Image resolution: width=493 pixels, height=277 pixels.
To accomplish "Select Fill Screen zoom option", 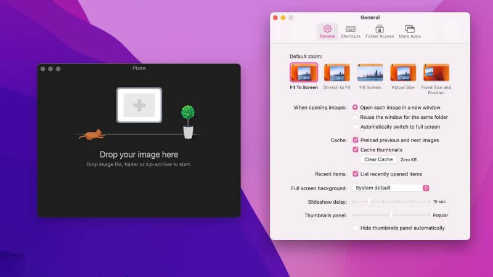I will (370, 73).
